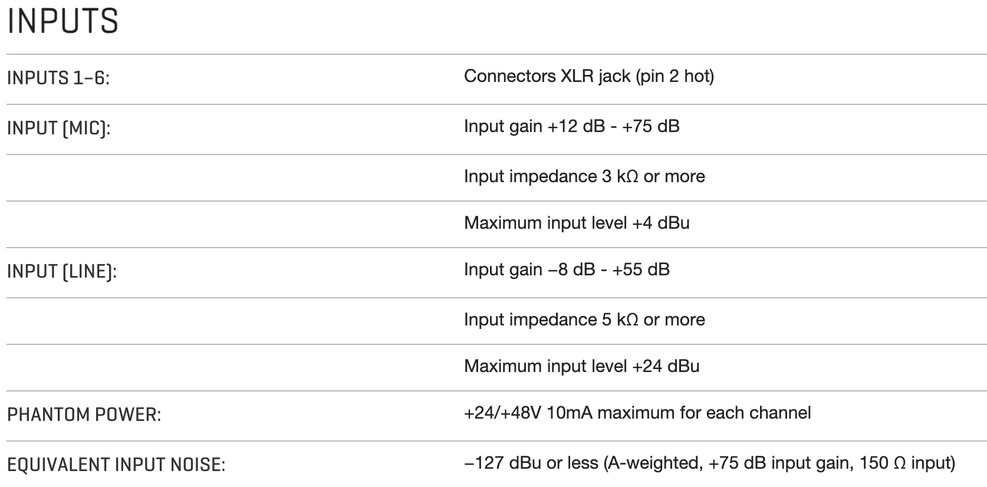Click the '+24/+48V 10mA' phantom power value
987x487 pixels.
[528, 413]
